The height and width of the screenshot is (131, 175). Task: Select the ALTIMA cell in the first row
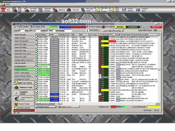click(84, 37)
